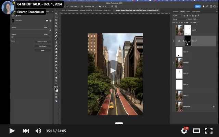Switch to Khutzeymateen Infrared document tab
This screenshot has height=137, width=219.
[86, 10]
